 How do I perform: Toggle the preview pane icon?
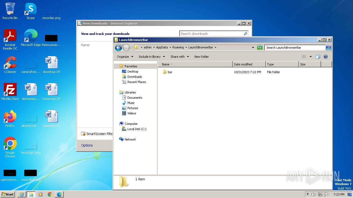tap(318, 57)
